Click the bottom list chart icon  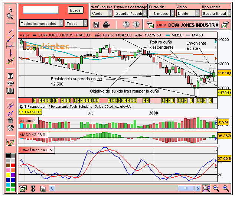(x=43, y=188)
